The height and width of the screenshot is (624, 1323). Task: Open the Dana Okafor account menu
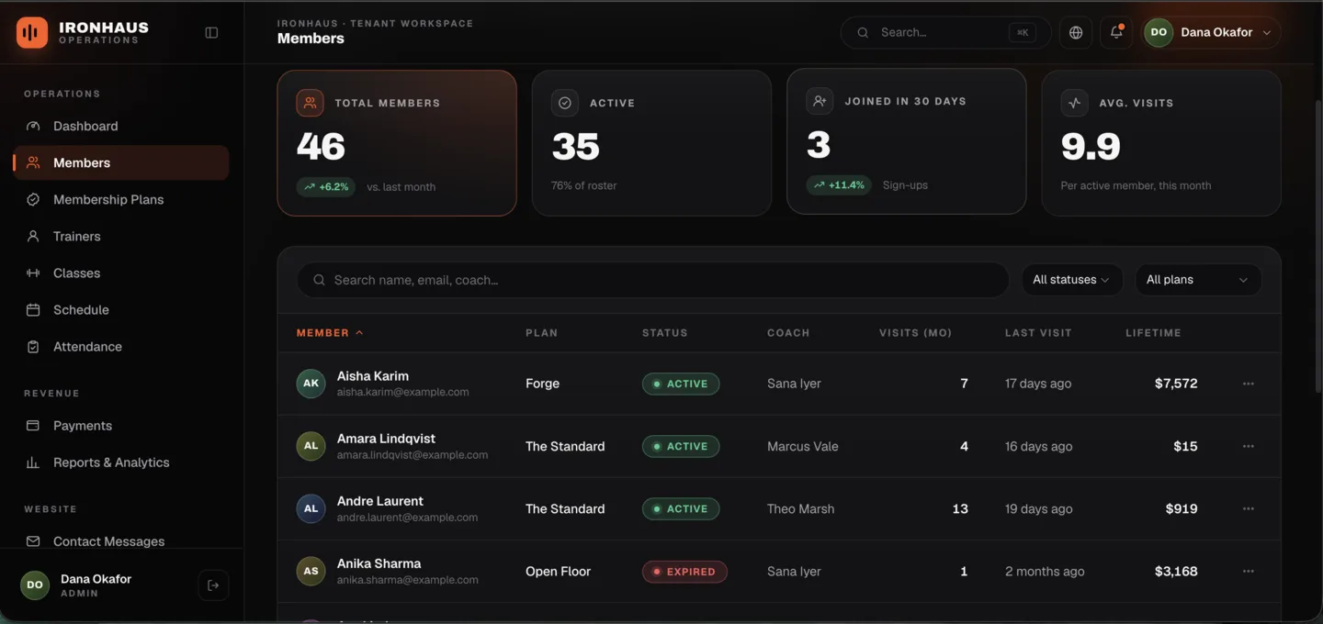(1212, 32)
